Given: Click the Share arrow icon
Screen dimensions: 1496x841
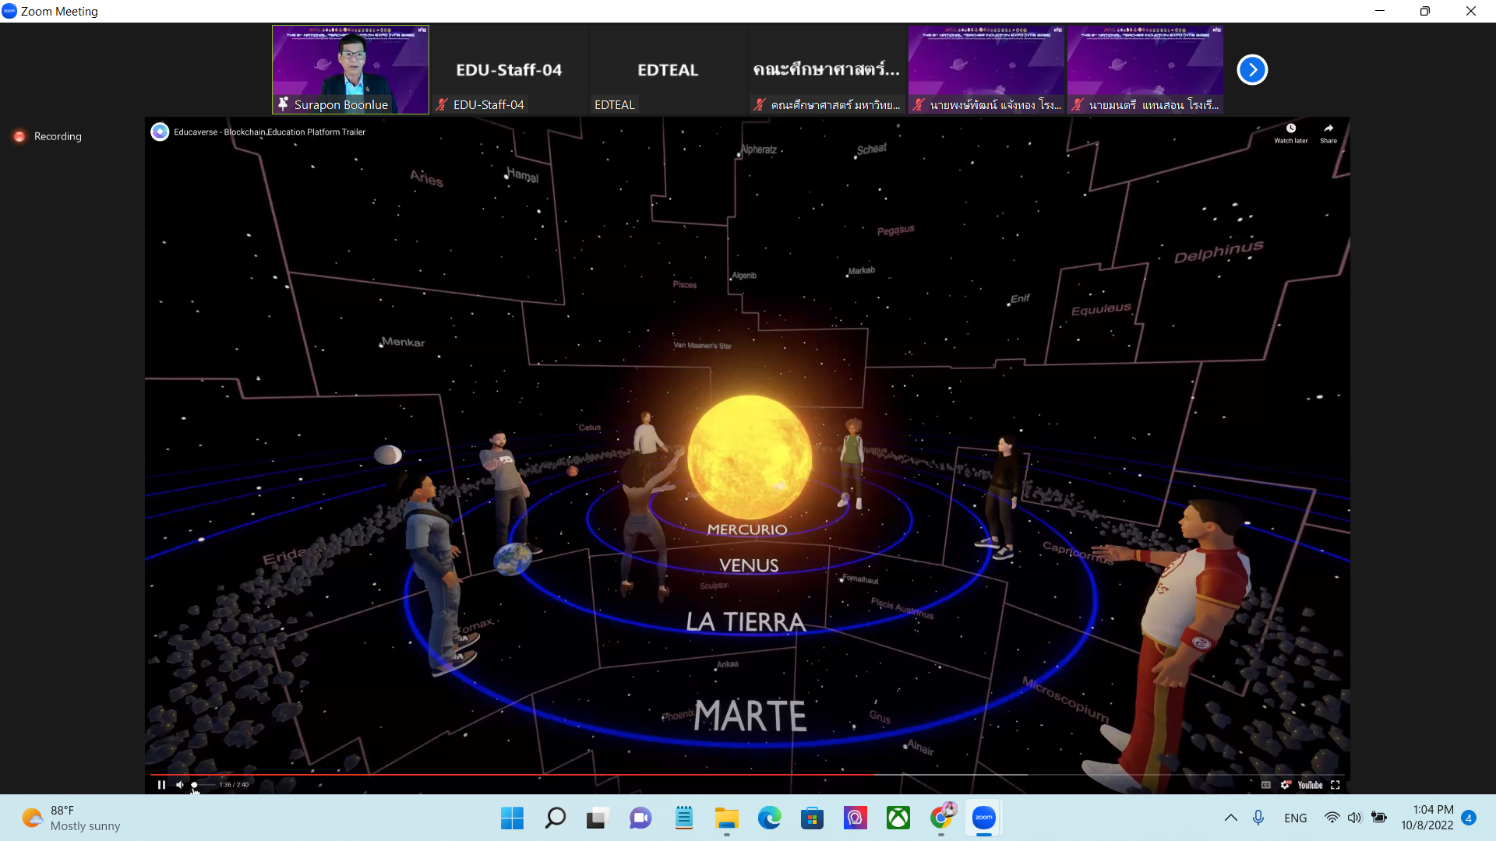Looking at the screenshot, I should (x=1328, y=130).
